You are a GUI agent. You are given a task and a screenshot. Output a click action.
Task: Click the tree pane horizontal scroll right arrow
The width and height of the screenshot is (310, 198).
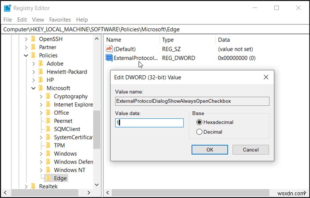(89, 192)
